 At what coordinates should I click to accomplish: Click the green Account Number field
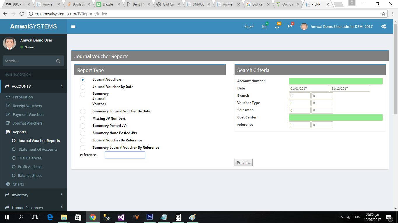click(x=335, y=81)
